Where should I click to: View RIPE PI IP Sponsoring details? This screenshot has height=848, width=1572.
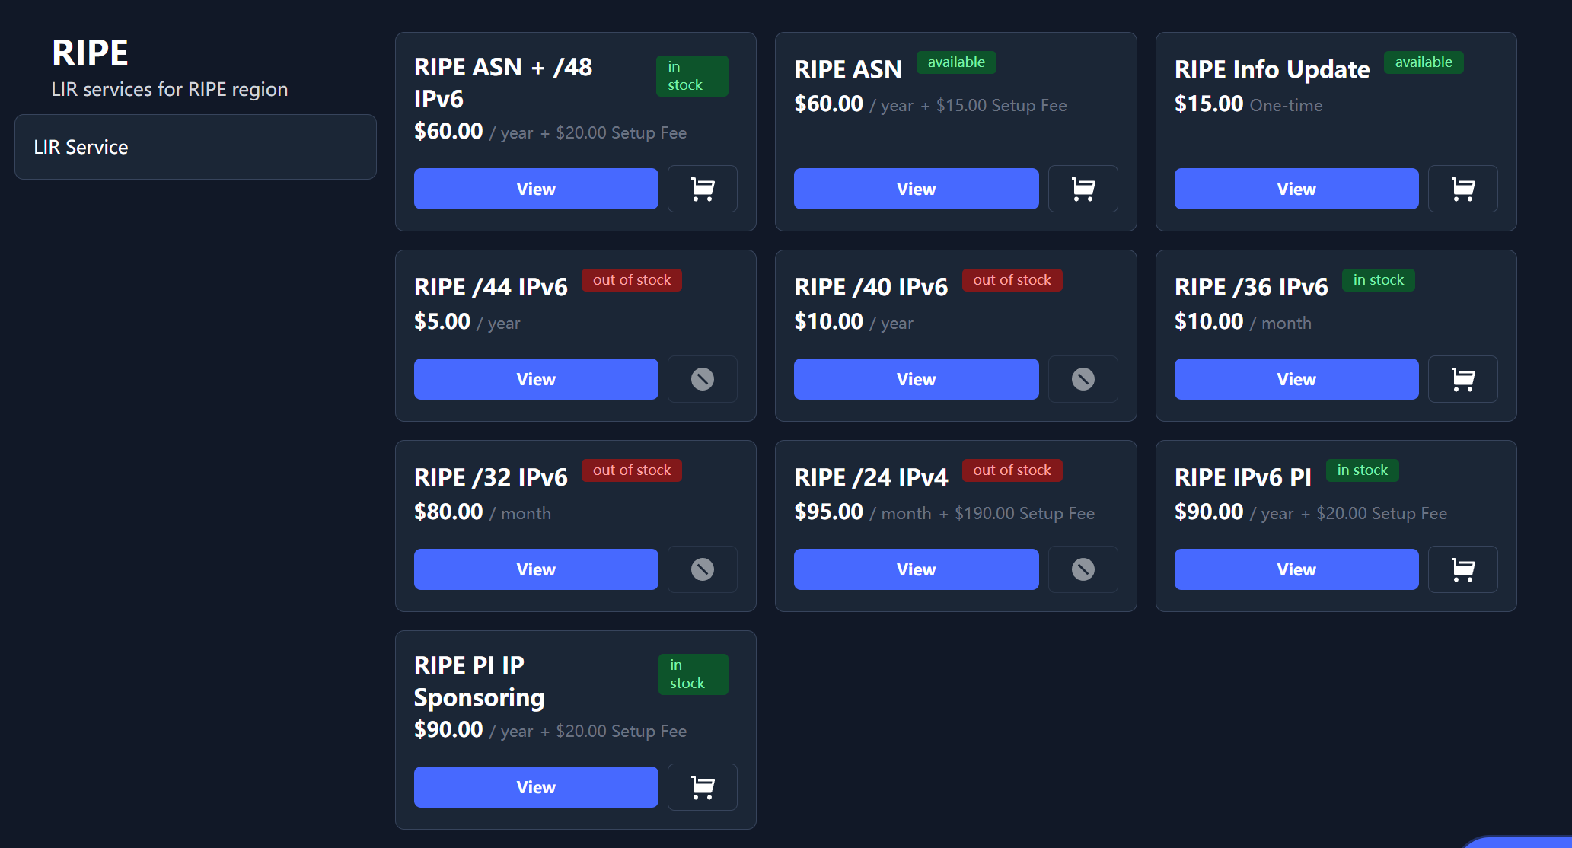coord(536,787)
